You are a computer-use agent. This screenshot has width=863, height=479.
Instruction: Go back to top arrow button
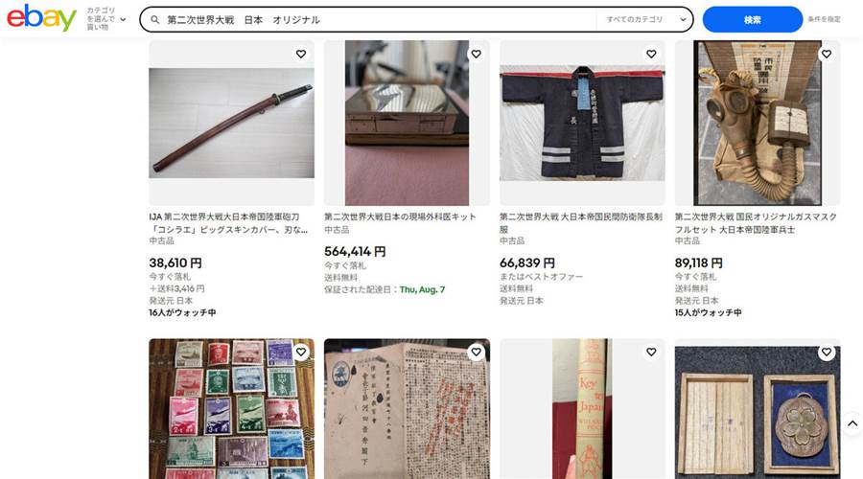pyautogui.click(x=852, y=423)
